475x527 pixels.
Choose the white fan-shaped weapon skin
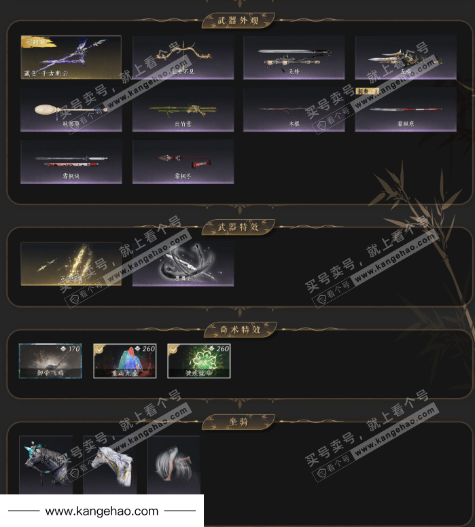pyautogui.click(x=71, y=109)
